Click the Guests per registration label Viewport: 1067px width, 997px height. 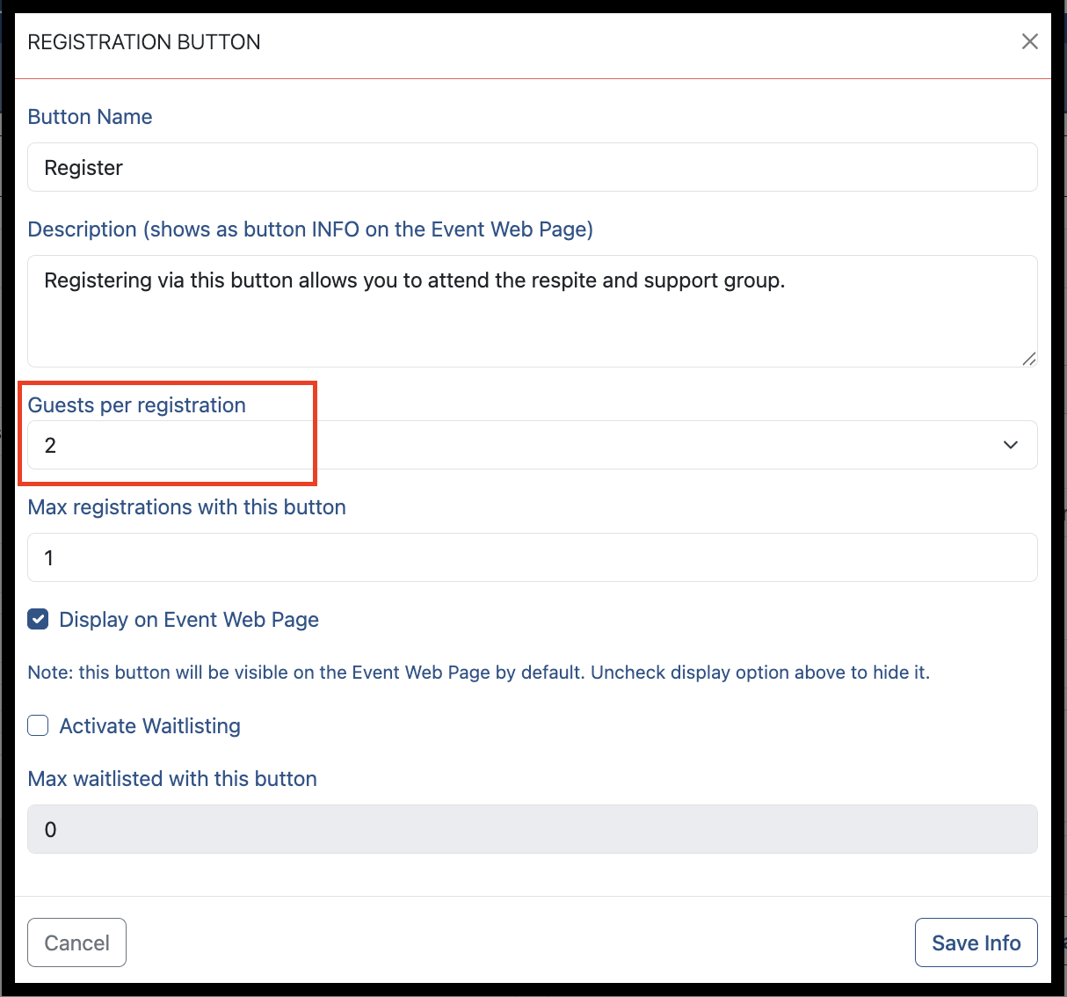(137, 405)
